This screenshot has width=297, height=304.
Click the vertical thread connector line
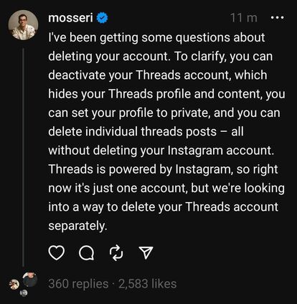(23, 157)
